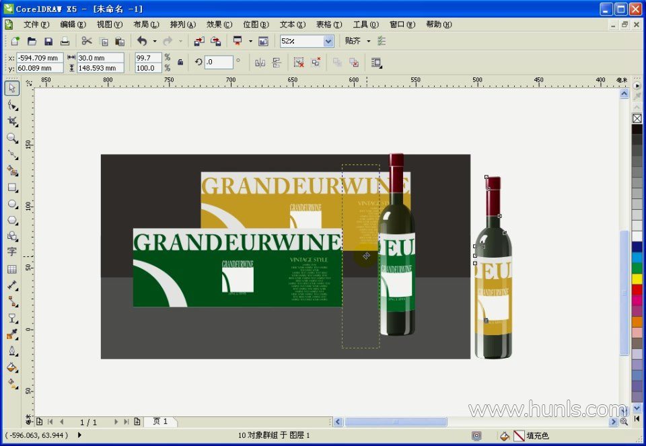Open the undo history dropdown arrow
646x446 pixels.
154,42
